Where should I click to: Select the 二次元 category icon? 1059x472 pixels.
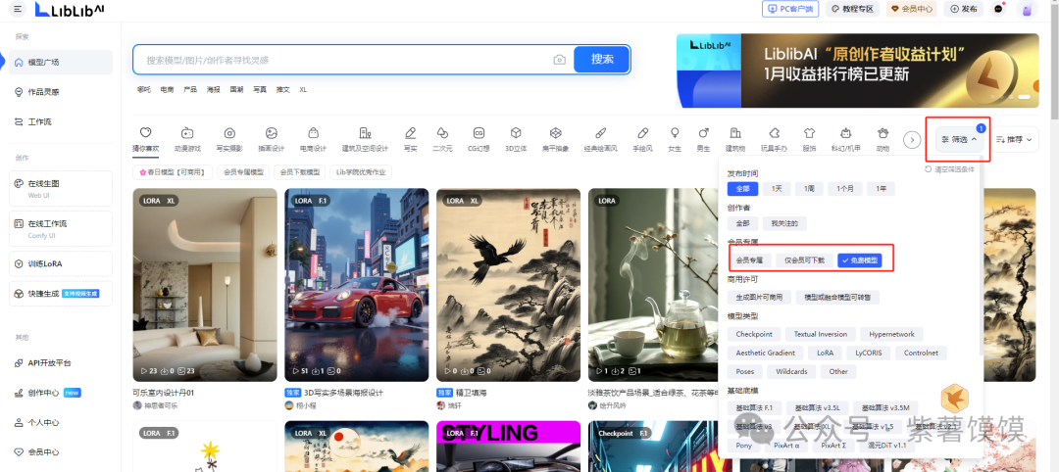point(442,133)
